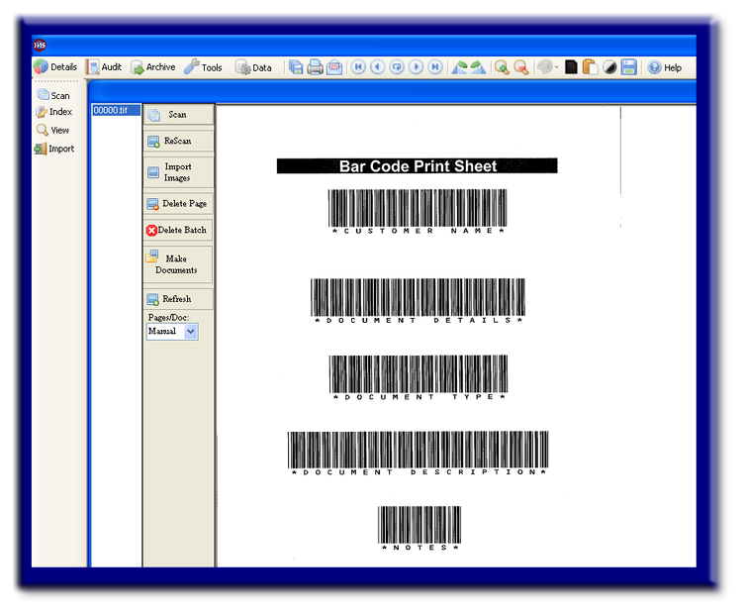Zoom in with the green magnifier
The image size is (744, 616).
pos(502,67)
